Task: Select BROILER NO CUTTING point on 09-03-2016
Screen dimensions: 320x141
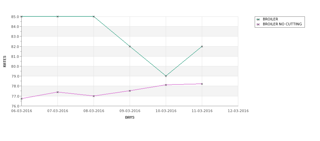Action: click(130, 91)
